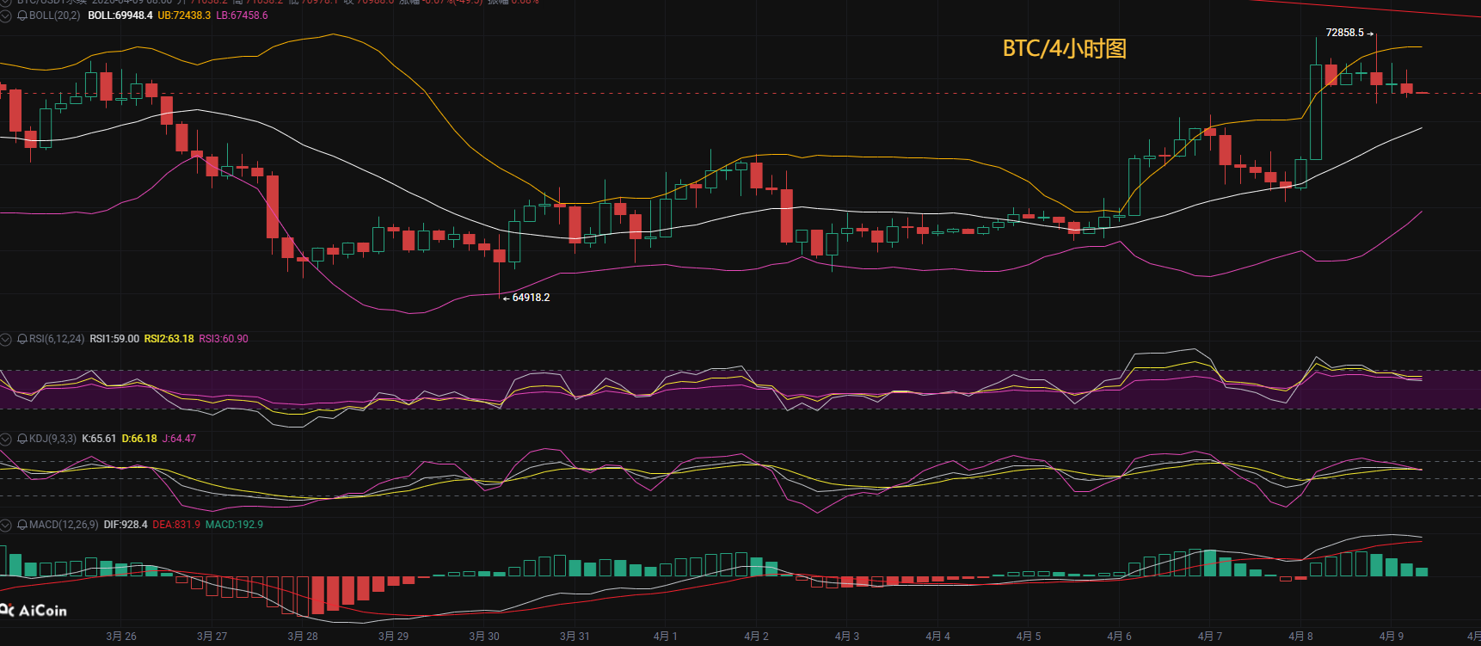Collapse the KDJ panel with its chevron
Image resolution: width=1481 pixels, height=646 pixels.
[x=6, y=439]
